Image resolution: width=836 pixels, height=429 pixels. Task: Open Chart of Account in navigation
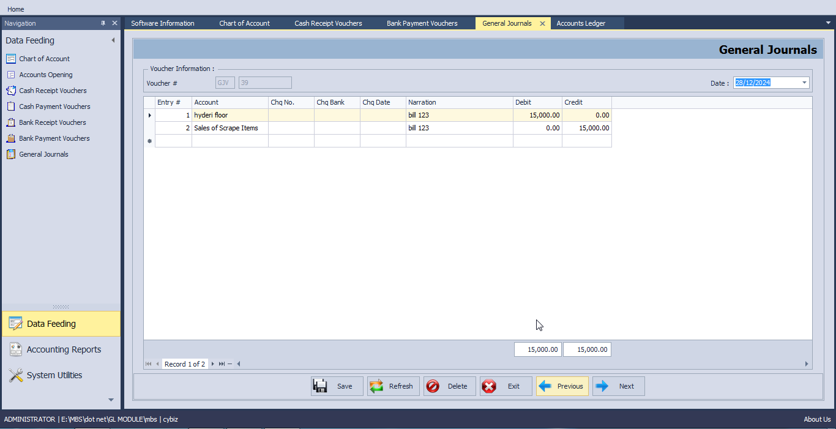click(x=44, y=59)
